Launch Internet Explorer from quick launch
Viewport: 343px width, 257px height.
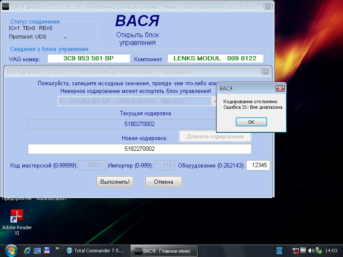(x=27, y=250)
